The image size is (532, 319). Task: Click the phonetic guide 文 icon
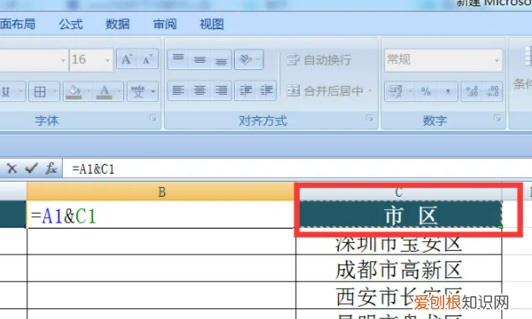point(137,91)
